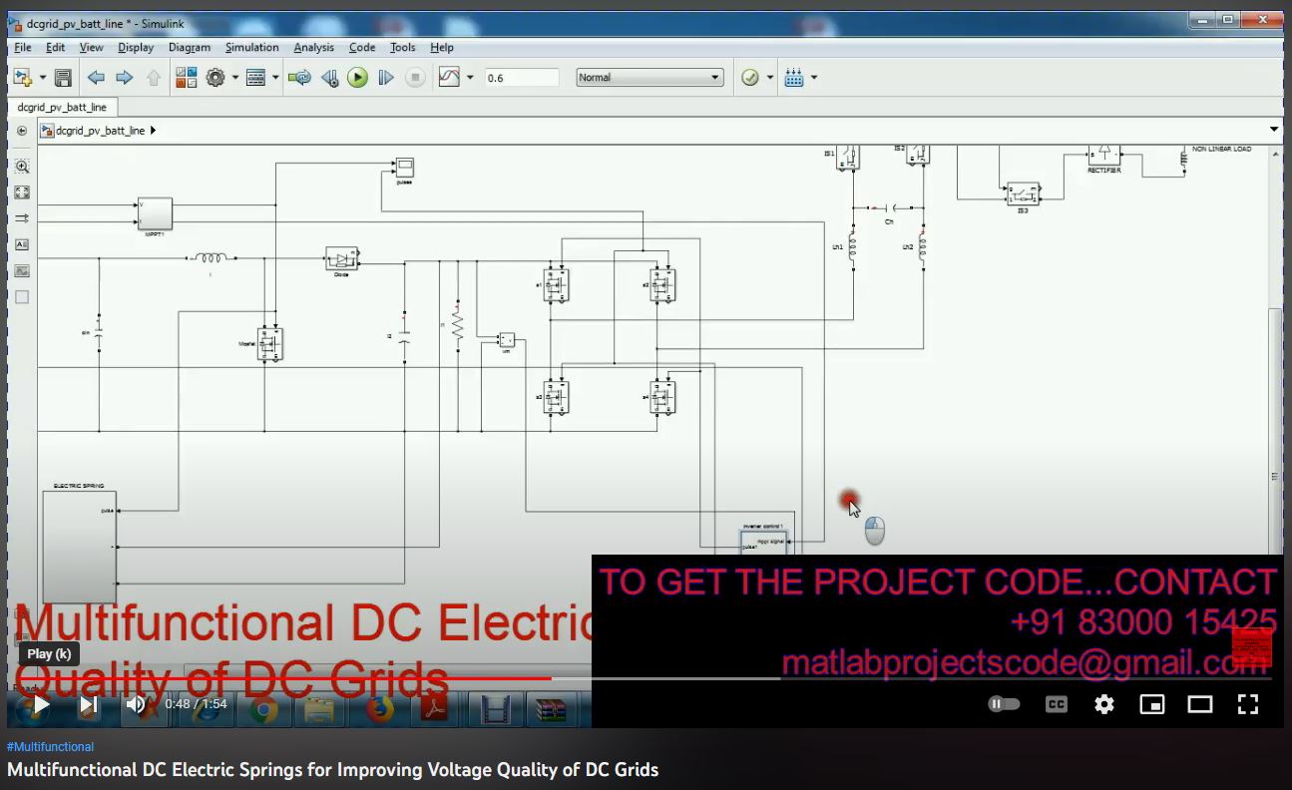Viewport: 1292px width, 790px height.
Task: Open Model Configuration Parameters gear icon
Action: click(215, 78)
